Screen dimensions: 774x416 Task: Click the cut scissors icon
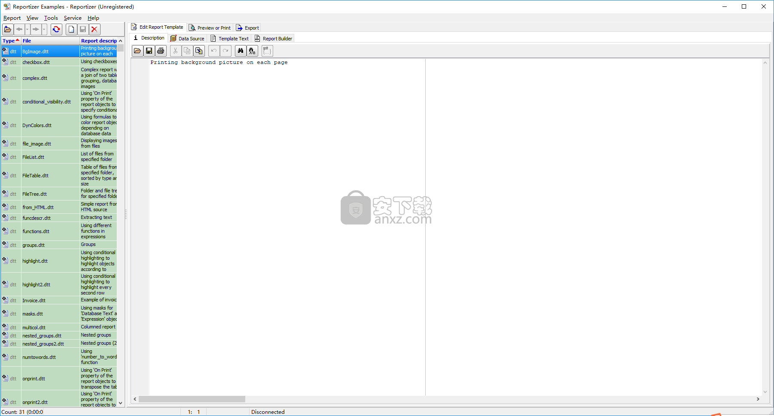pyautogui.click(x=175, y=51)
